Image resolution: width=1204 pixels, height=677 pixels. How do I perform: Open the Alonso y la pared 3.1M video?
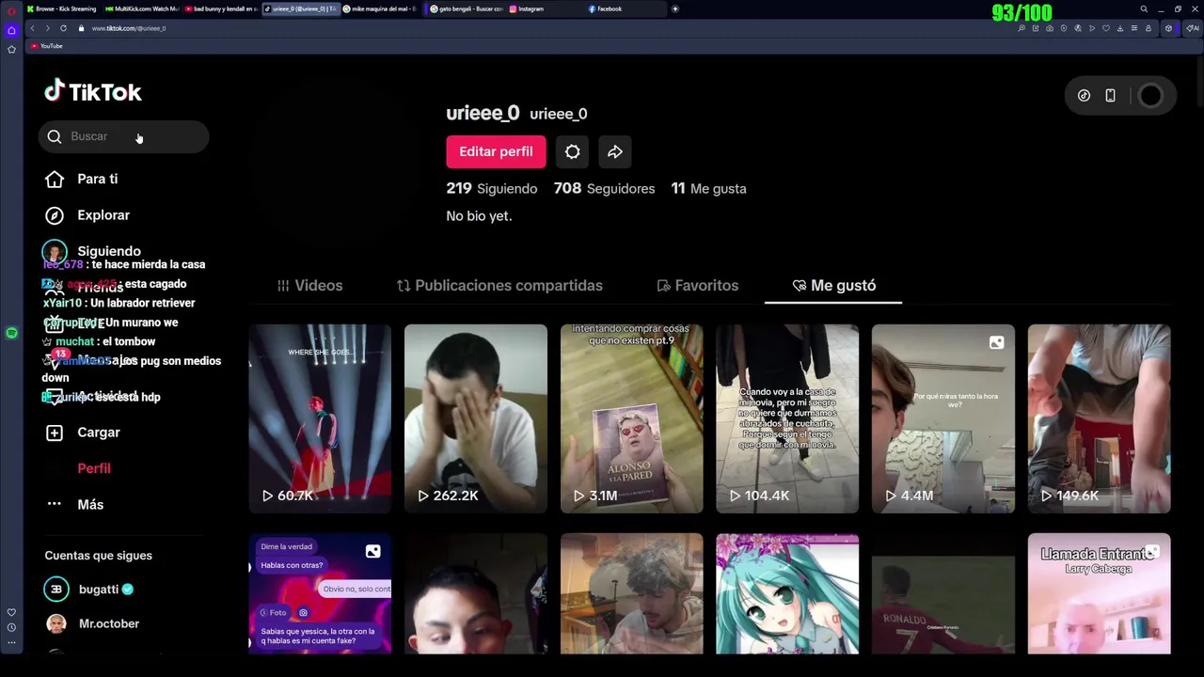(631, 418)
